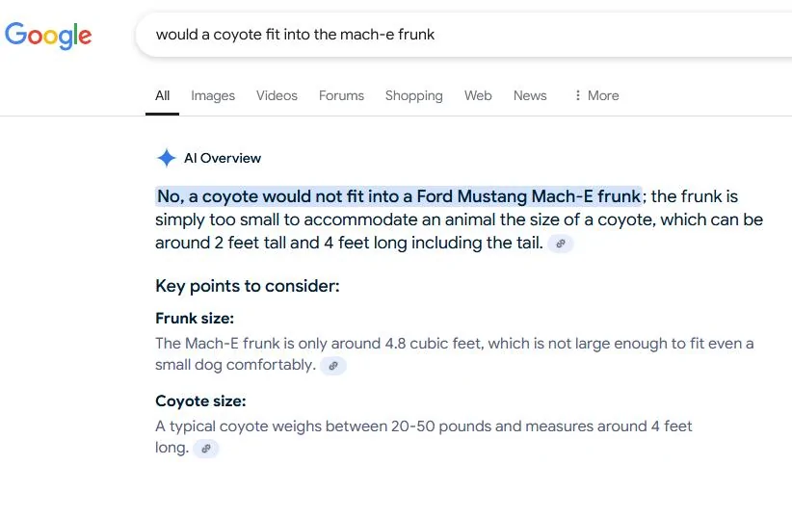Click the 'Coyote size:' heading

[x=200, y=400]
